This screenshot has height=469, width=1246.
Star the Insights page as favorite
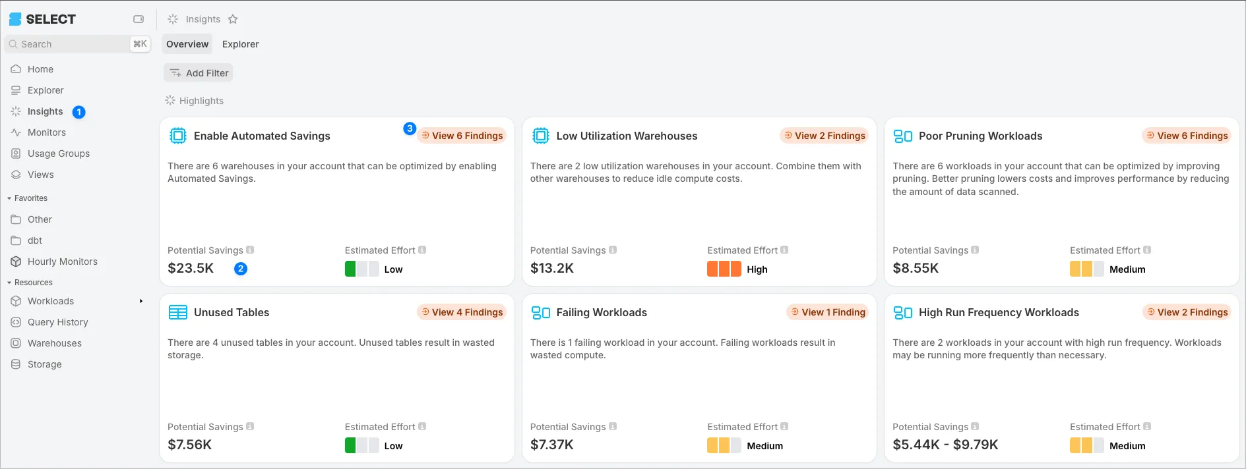[x=233, y=19]
